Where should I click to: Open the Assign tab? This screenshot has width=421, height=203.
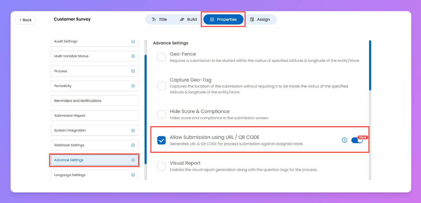coord(260,19)
